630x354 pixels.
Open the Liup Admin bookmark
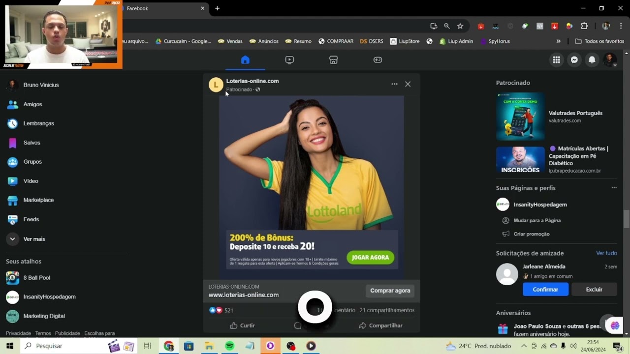click(456, 41)
